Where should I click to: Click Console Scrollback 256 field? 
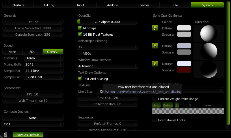coord(33,34)
